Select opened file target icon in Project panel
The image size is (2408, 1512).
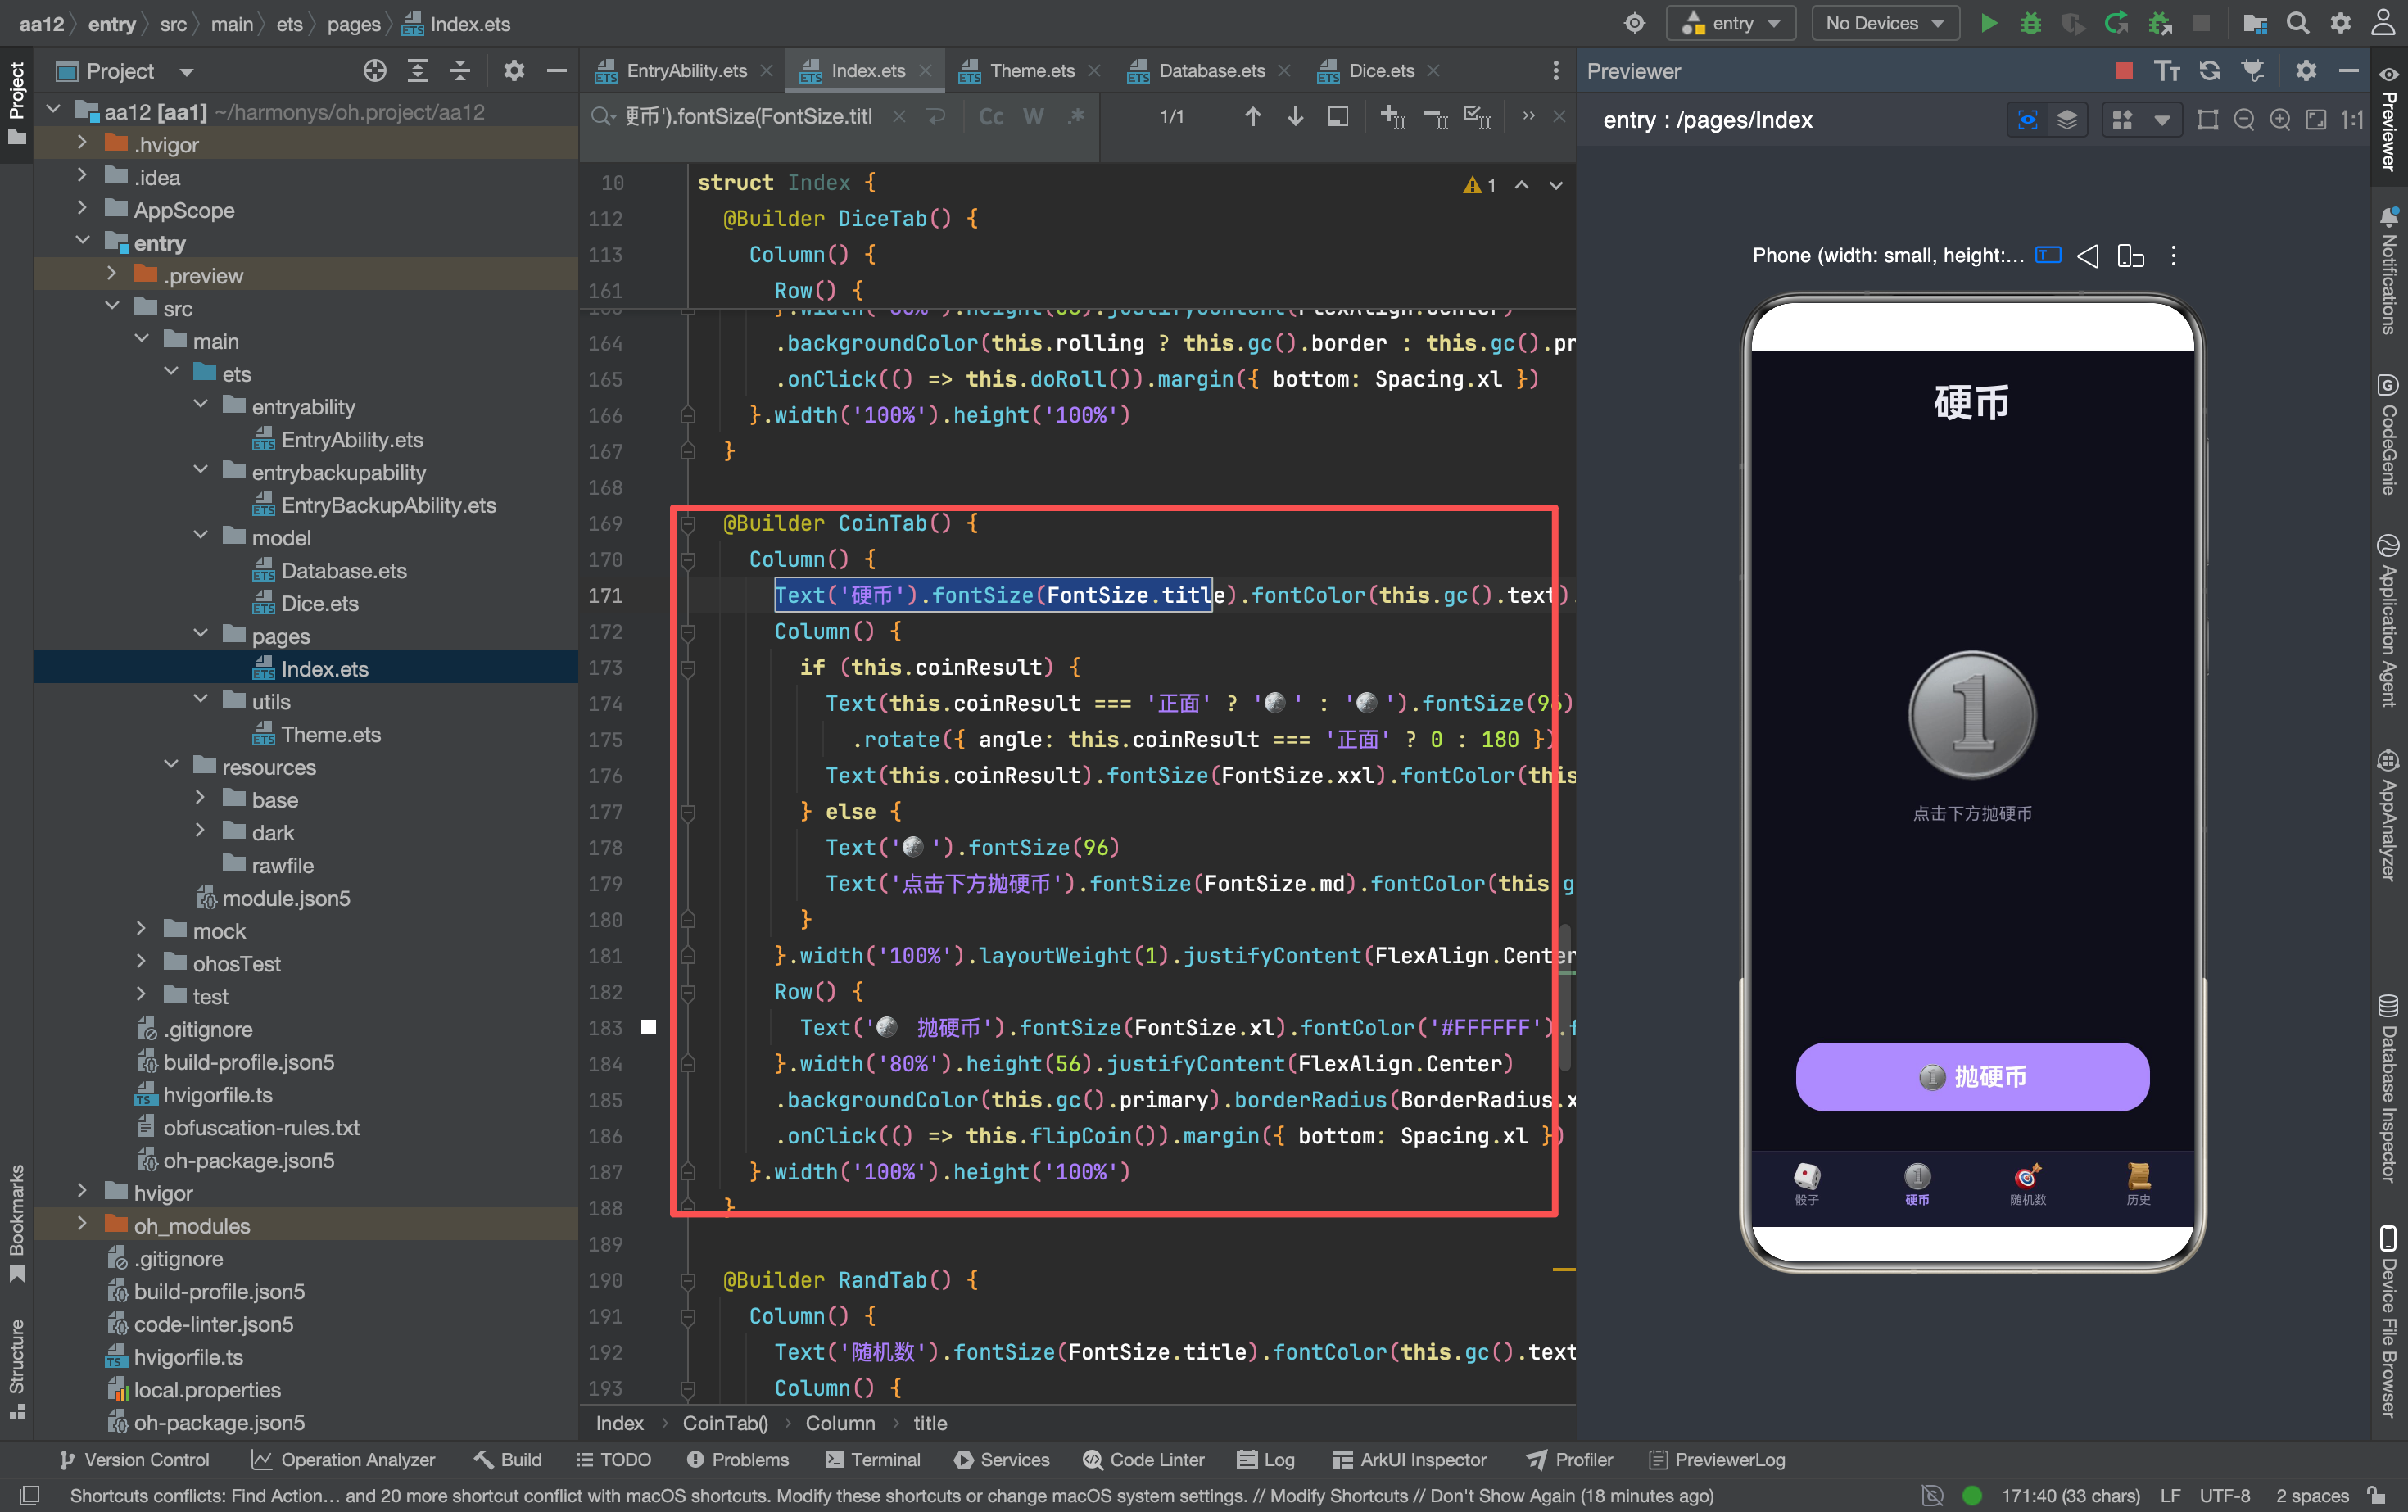click(375, 71)
